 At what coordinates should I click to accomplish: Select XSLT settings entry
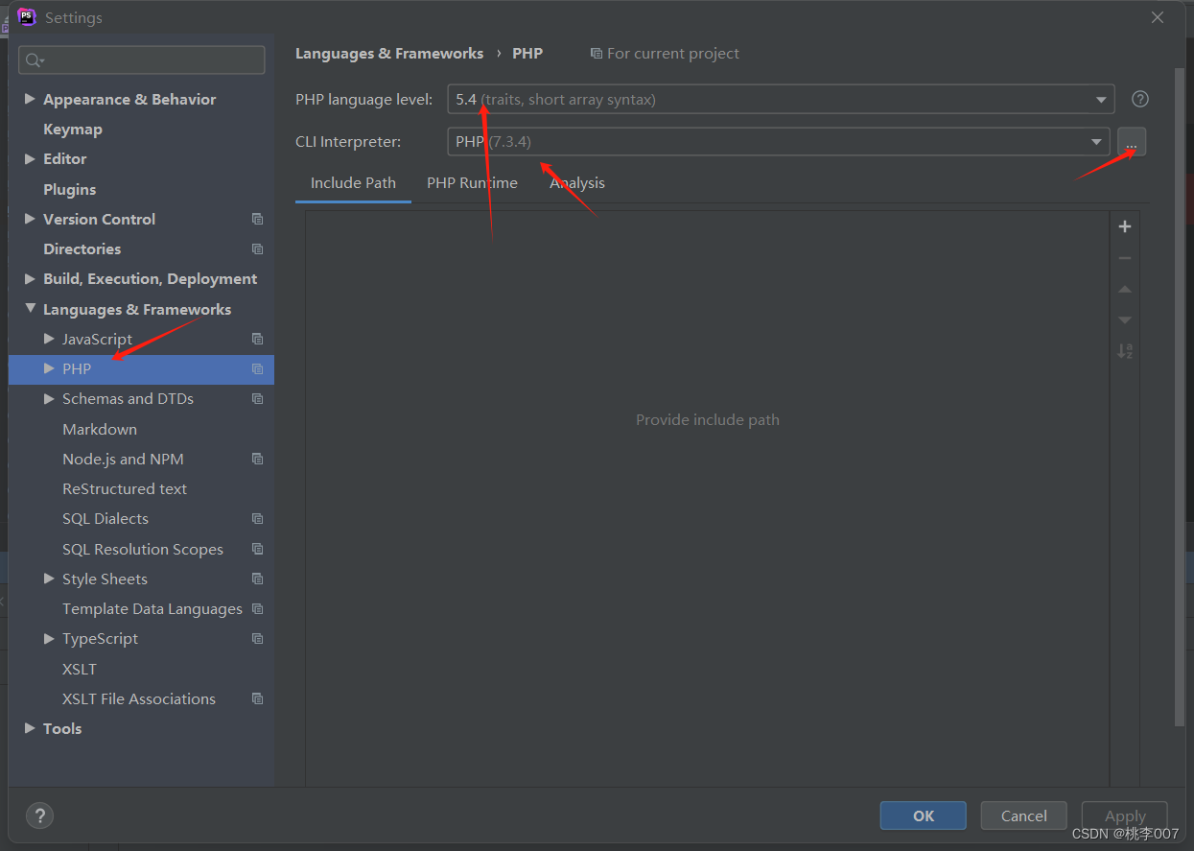pyautogui.click(x=80, y=669)
